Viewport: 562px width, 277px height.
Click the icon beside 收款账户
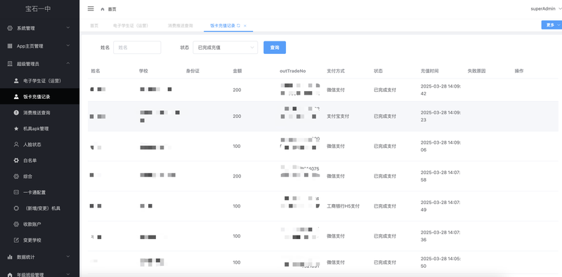tap(16, 224)
